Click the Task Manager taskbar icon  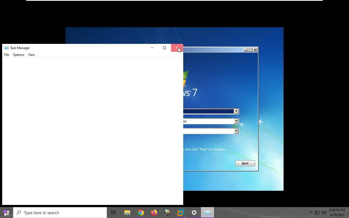207,213
